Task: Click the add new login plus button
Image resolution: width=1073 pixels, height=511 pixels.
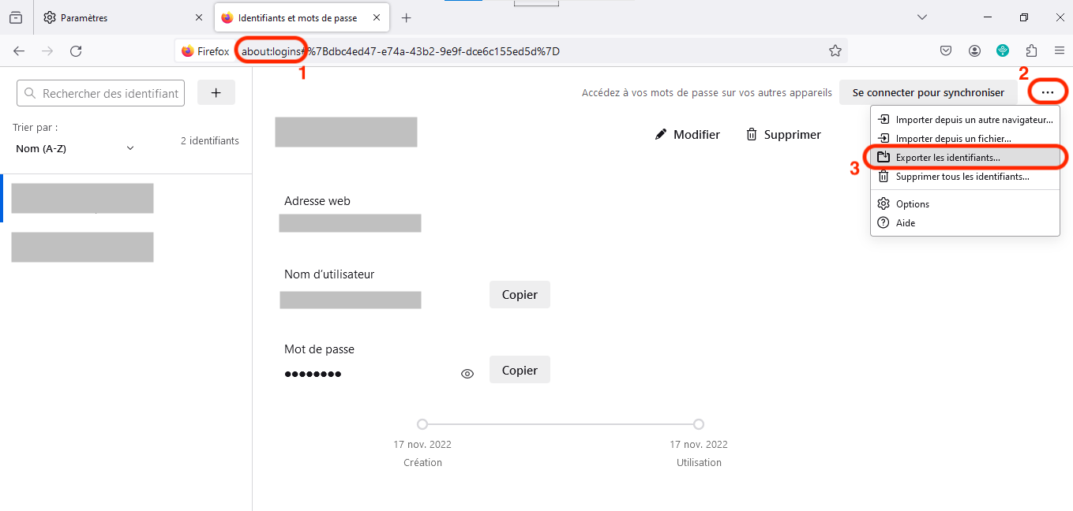Action: pyautogui.click(x=216, y=92)
